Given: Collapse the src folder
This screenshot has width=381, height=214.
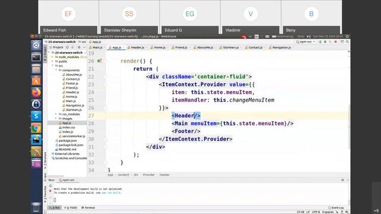Looking at the screenshot, I should (52, 66).
